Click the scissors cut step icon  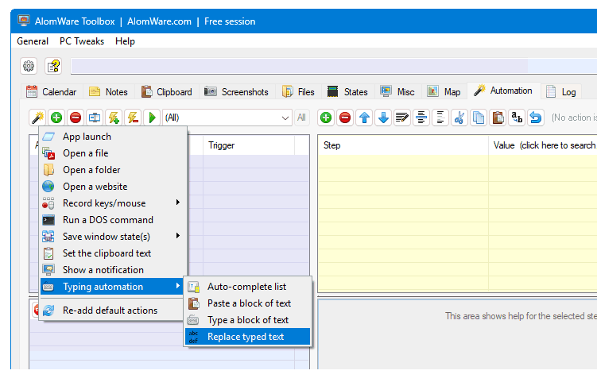click(459, 118)
